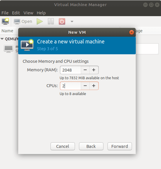Go Back to previous wizard step

pos(91,146)
